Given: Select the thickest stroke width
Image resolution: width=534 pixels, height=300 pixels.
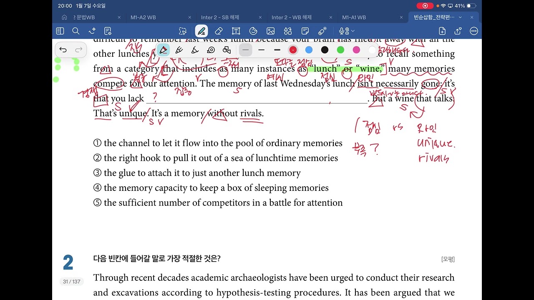Looking at the screenshot, I should [x=277, y=50].
